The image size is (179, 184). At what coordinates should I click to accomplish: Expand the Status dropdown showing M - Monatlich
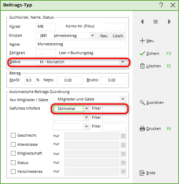pos(123,62)
